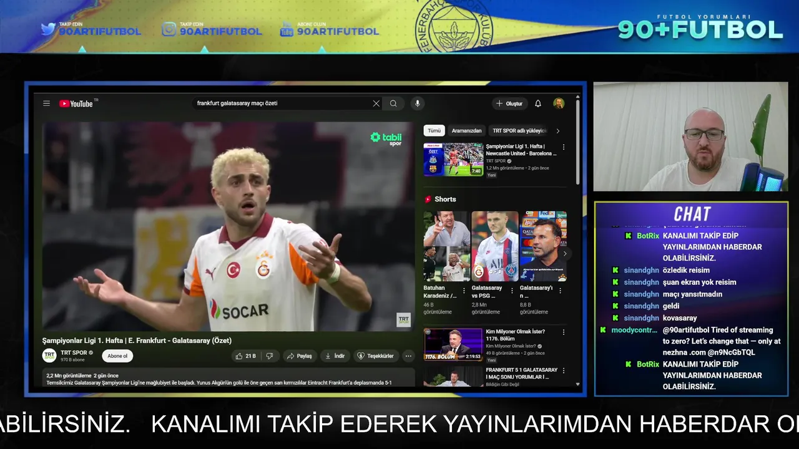Open the Batuhan Karadeniz short thumbnail
Viewport: 799px width, 449px height.
tap(446, 246)
